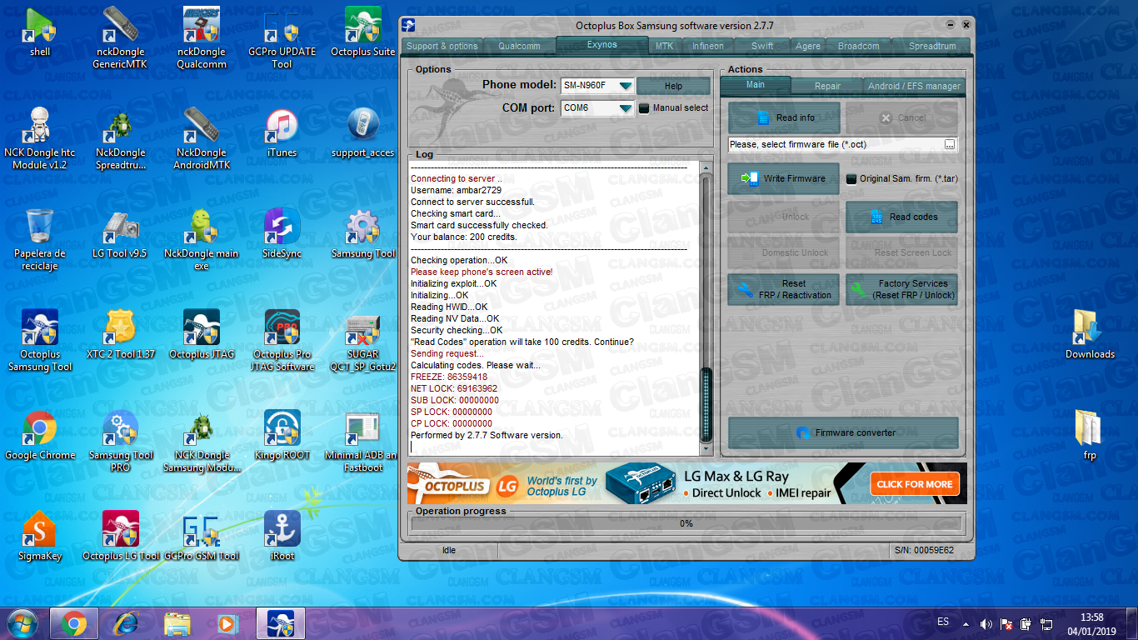The height and width of the screenshot is (640, 1138).
Task: Open File Explorer from taskbar
Action: 177,623
